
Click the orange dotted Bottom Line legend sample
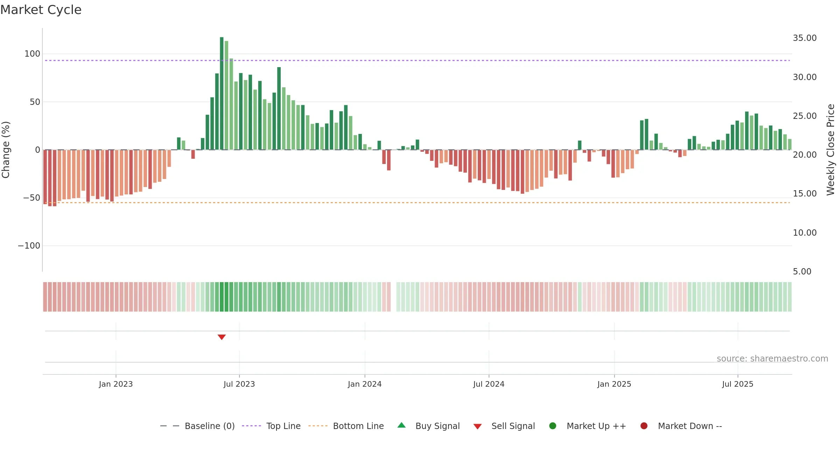[318, 426]
